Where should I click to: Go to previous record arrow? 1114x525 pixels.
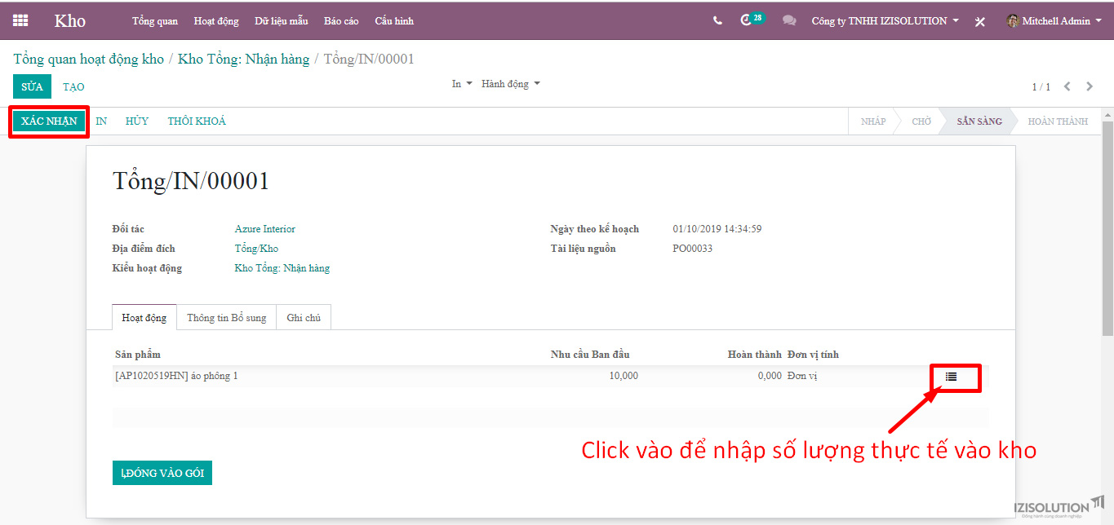[1067, 86]
